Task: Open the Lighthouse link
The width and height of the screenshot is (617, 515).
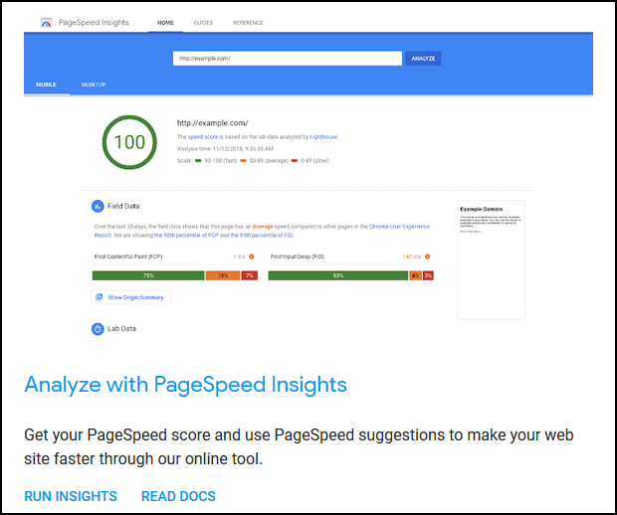Action: [323, 137]
